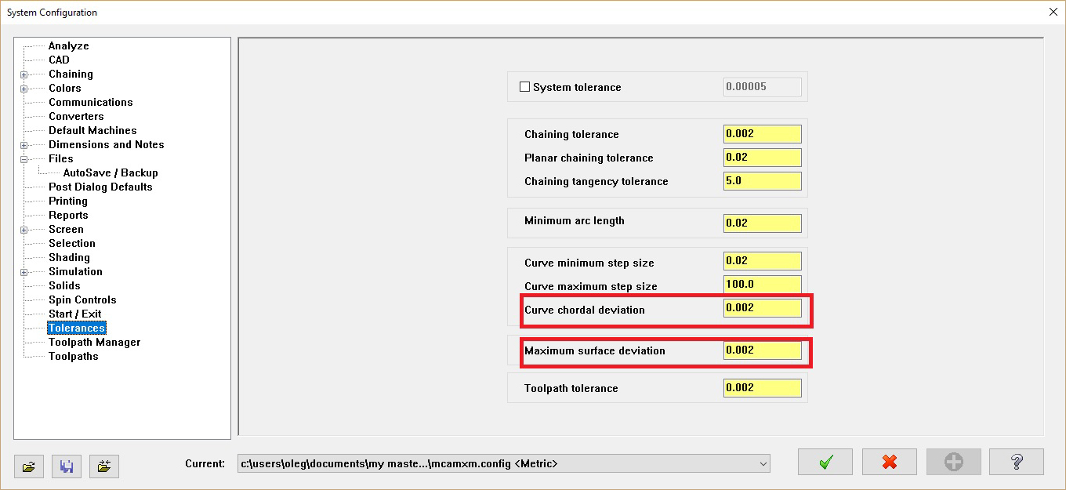The width and height of the screenshot is (1066, 490).
Task: Open the Converters settings page
Action: tap(76, 117)
